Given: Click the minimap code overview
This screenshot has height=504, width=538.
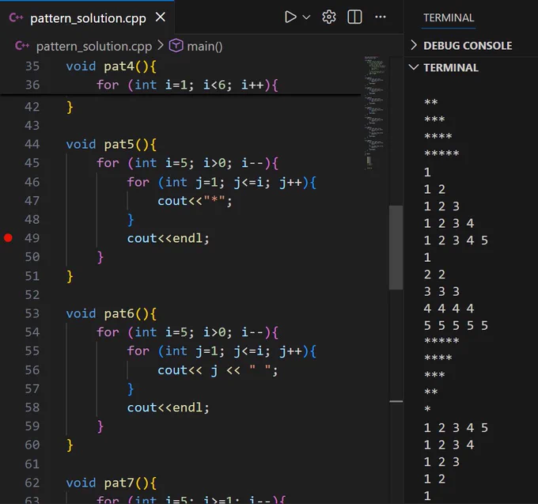Looking at the screenshot, I should pos(374,113).
